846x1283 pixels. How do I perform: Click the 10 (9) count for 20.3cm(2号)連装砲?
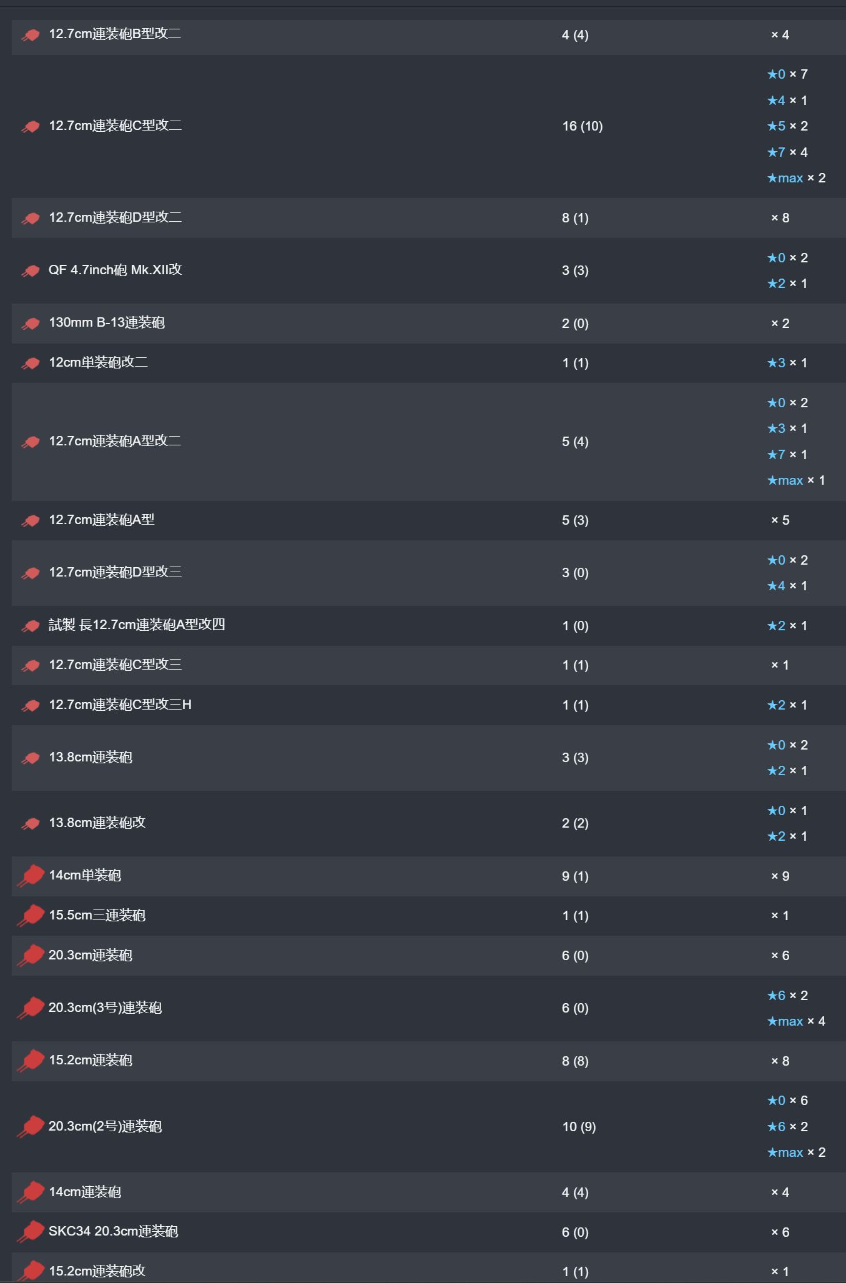coord(579,1127)
